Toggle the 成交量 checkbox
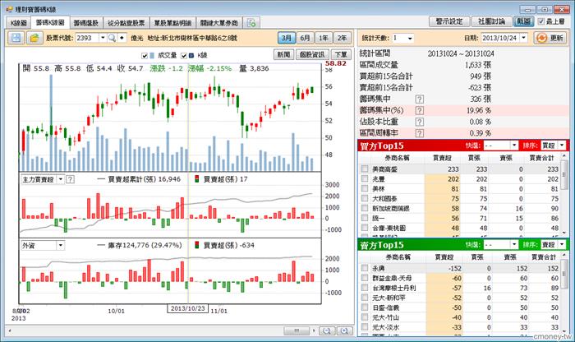 coord(146,56)
